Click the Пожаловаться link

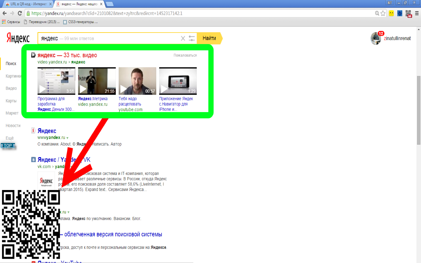pyautogui.click(x=185, y=55)
